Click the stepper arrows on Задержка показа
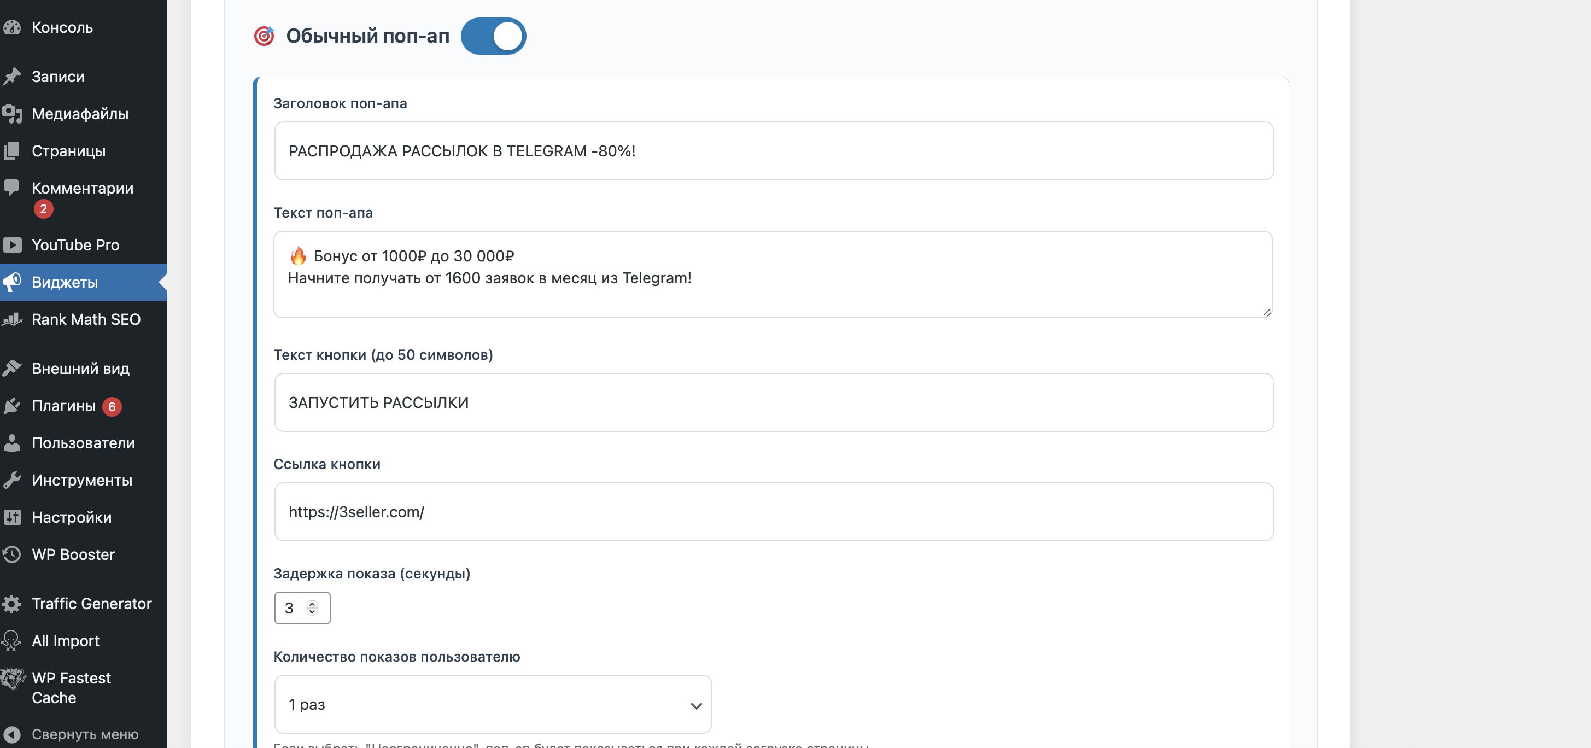The image size is (1591, 748). point(312,608)
